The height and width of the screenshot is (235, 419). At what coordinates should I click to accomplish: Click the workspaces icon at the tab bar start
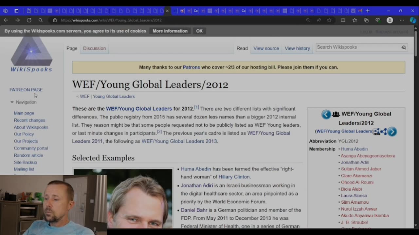tap(6, 11)
